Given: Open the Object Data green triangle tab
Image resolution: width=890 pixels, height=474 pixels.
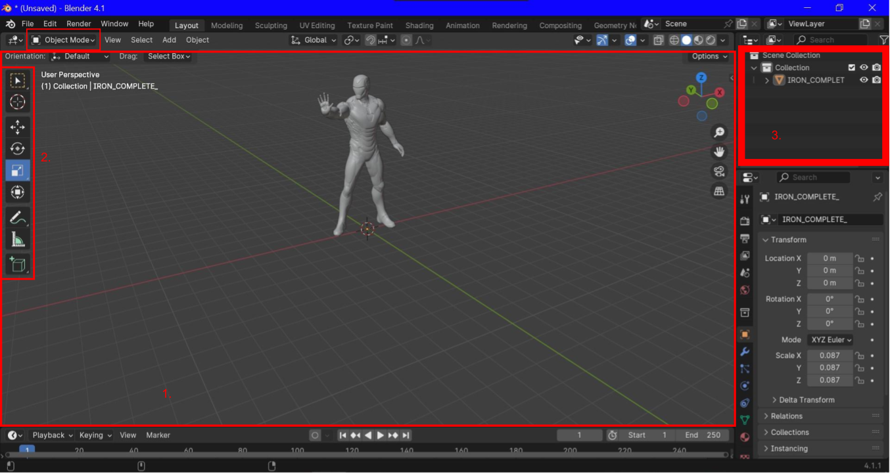Looking at the screenshot, I should pos(745,420).
